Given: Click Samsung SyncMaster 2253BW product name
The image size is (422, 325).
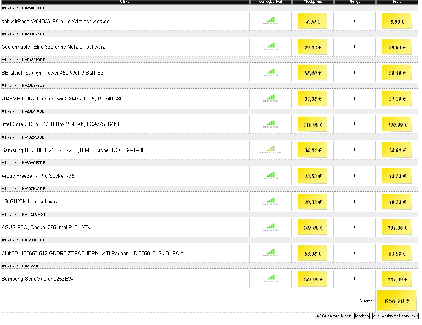Looking at the screenshot, I should coord(37,279).
